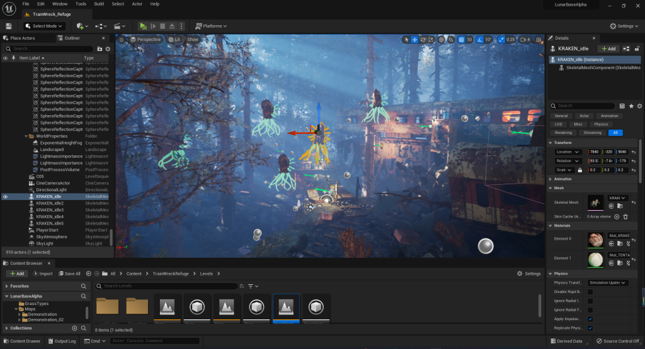Screen dimensions: 645x349
Task: Open the Platforms dropdown menu
Action: (x=211, y=26)
